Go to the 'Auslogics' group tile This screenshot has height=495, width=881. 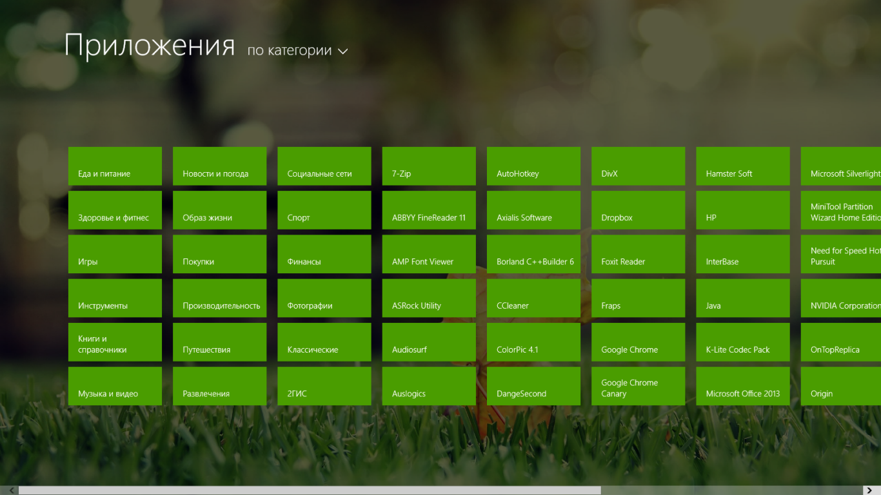pos(429,386)
